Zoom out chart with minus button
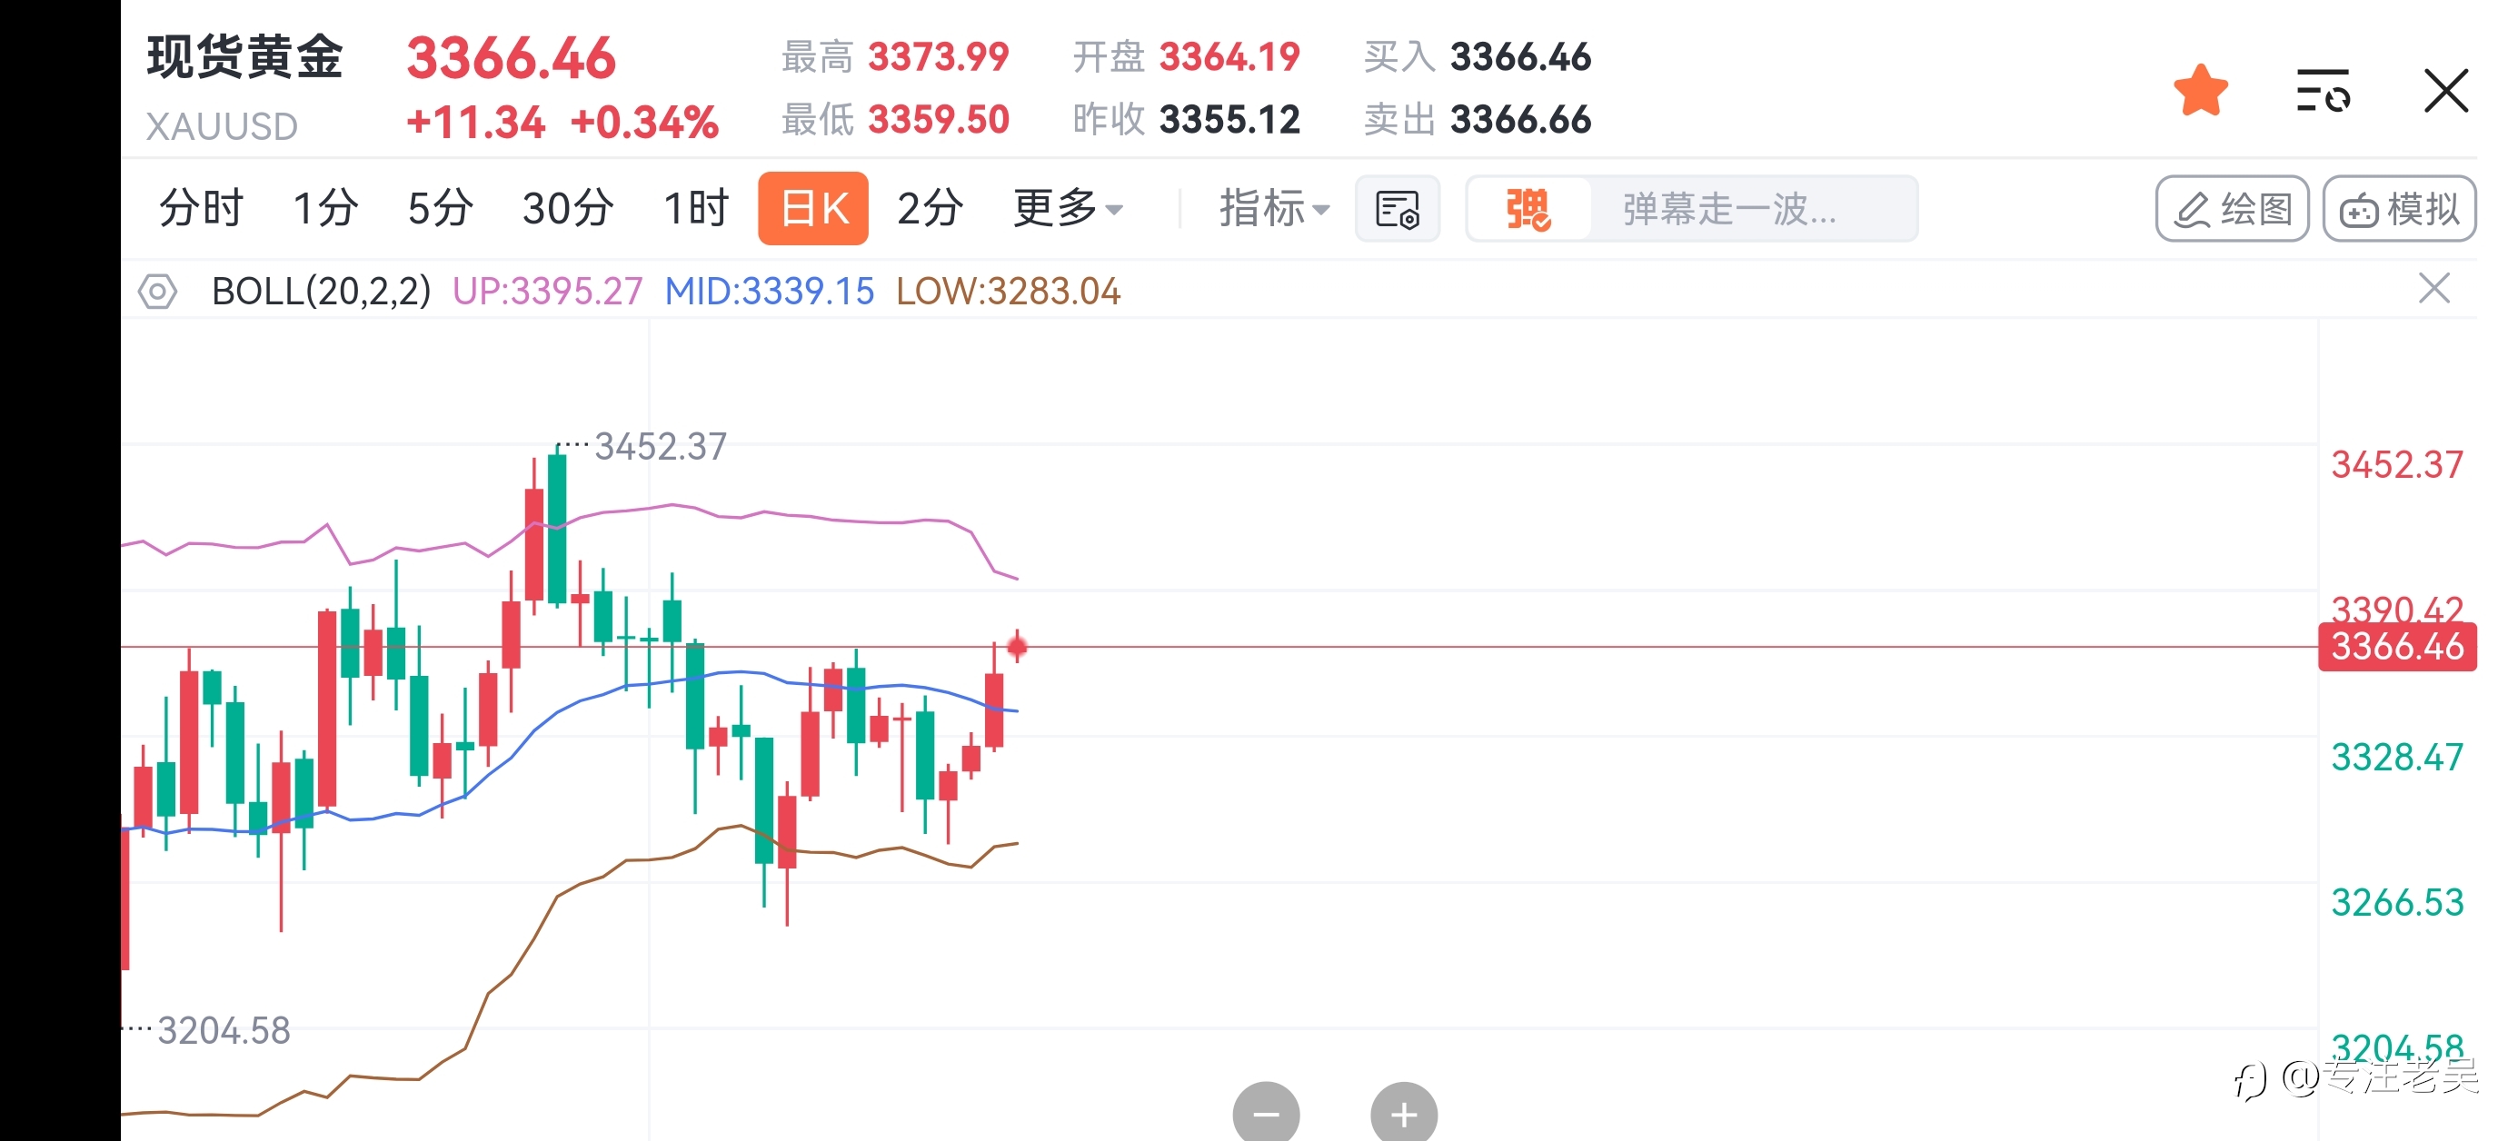 click(1266, 1112)
